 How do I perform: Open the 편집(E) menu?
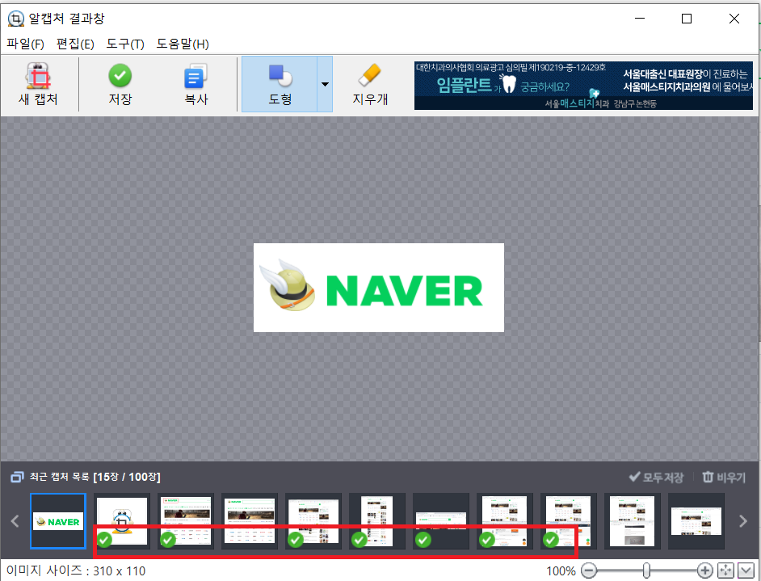pos(75,44)
